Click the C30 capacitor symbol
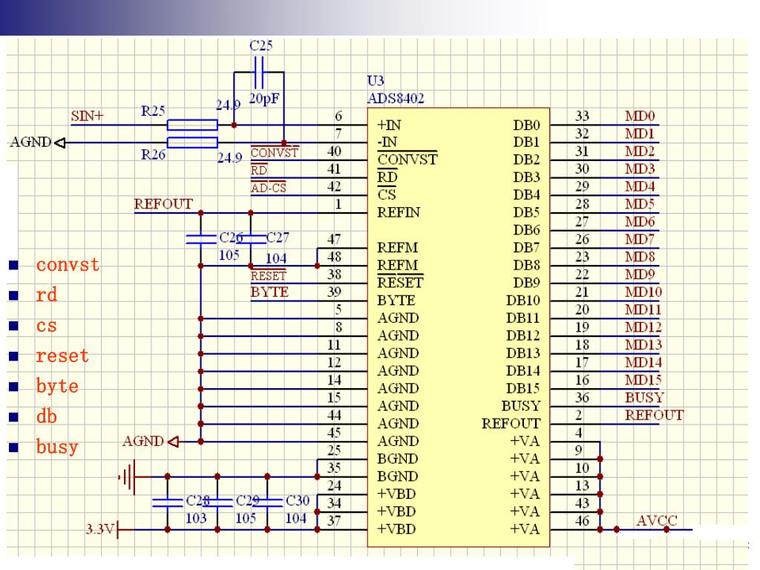Image resolution: width=760 pixels, height=570 pixels. [x=267, y=502]
